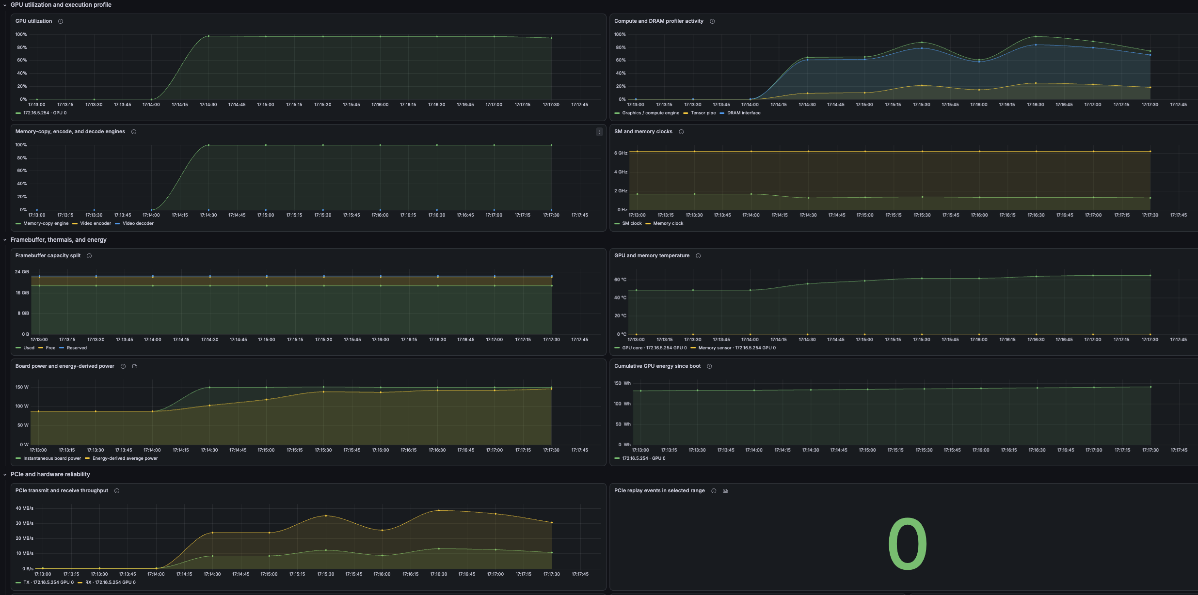Click info icon next to Cumulative GPU energy
Image resolution: width=1198 pixels, height=595 pixels.
(x=709, y=366)
